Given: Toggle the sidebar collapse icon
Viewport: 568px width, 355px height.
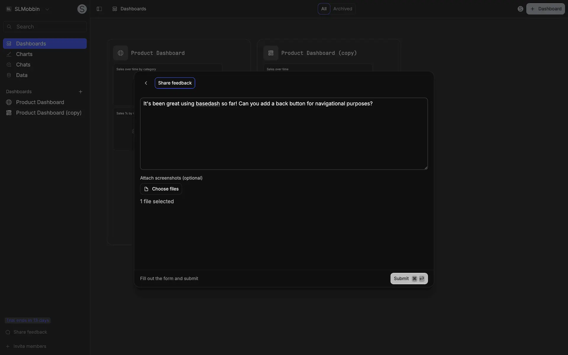Looking at the screenshot, I should (99, 9).
